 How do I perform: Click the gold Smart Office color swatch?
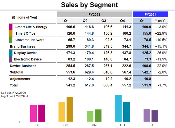(x=11, y=33)
